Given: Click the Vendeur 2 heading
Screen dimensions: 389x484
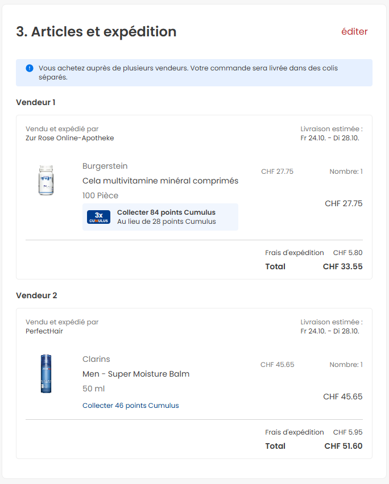Looking at the screenshot, I should coord(36,296).
